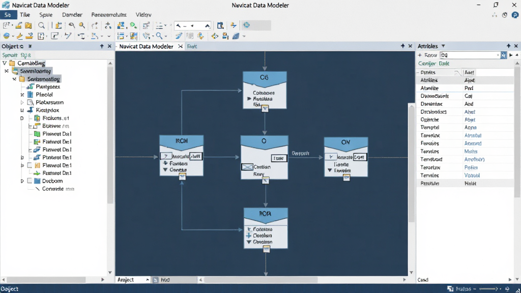Click the blue magnifier icon in second toolbar row

coord(159,36)
